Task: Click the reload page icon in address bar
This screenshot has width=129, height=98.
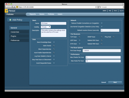Action: pos(96,7)
